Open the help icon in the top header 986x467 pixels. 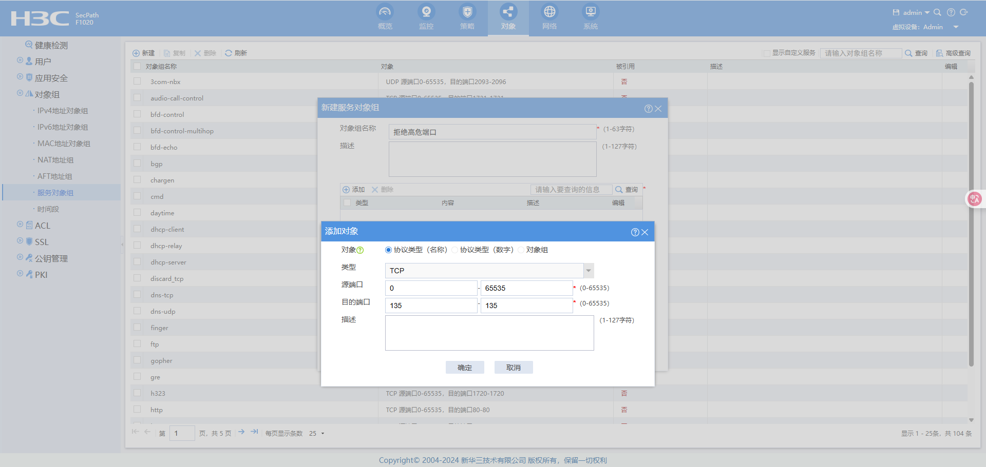[x=951, y=12]
